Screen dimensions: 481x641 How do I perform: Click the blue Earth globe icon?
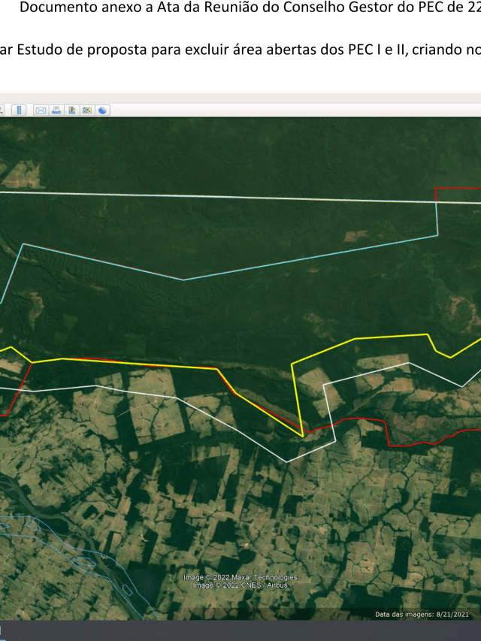[x=102, y=110]
